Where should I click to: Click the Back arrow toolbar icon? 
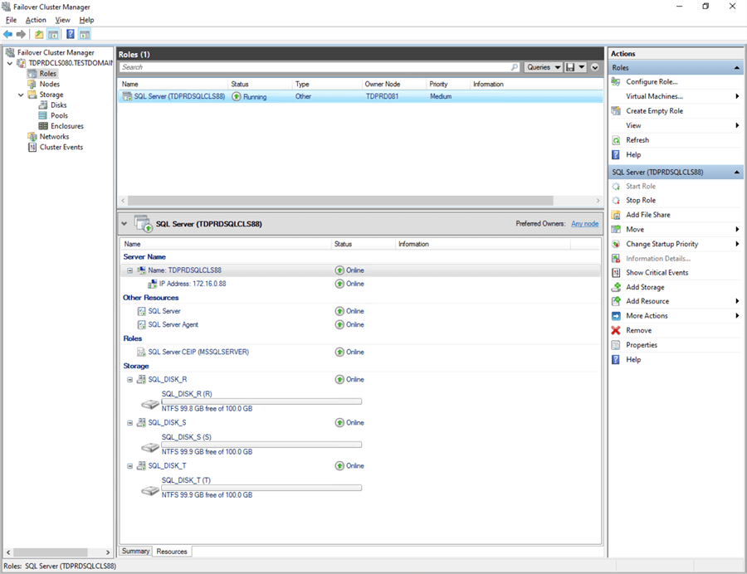click(8, 34)
